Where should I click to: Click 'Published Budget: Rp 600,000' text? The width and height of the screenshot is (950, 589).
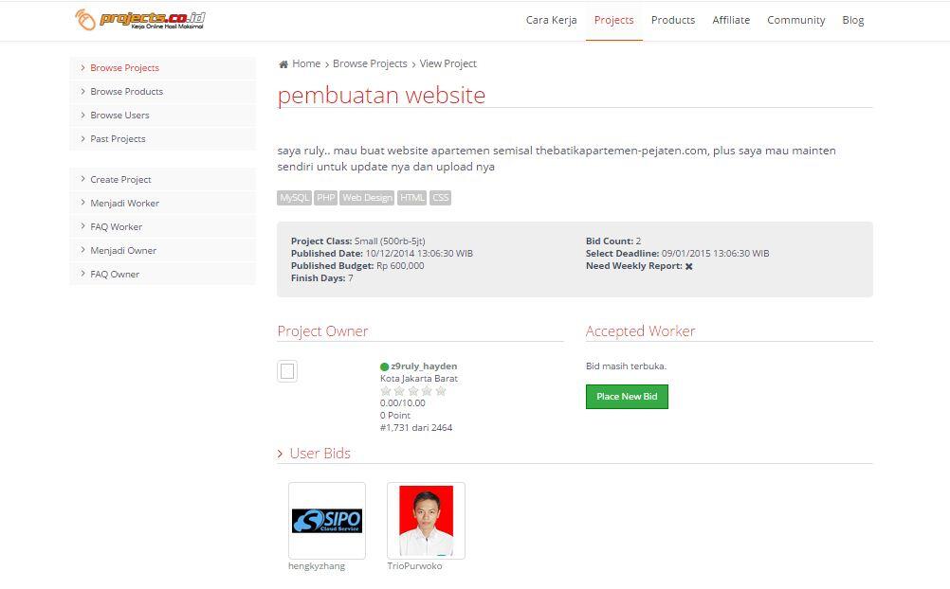357,266
